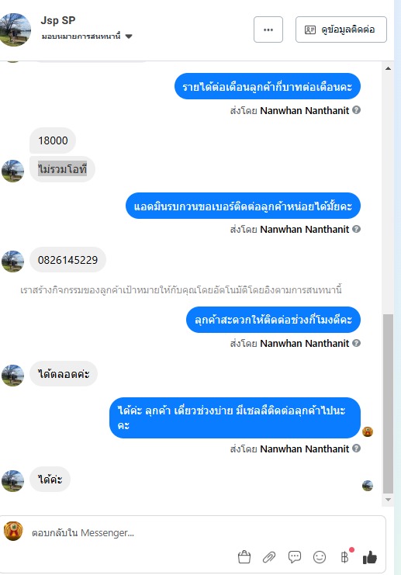Open saved replies speech bubble icon
This screenshot has height=575, width=401.
(294, 557)
